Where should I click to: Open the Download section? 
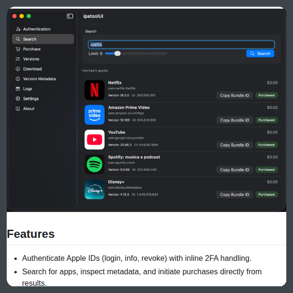click(x=43, y=69)
